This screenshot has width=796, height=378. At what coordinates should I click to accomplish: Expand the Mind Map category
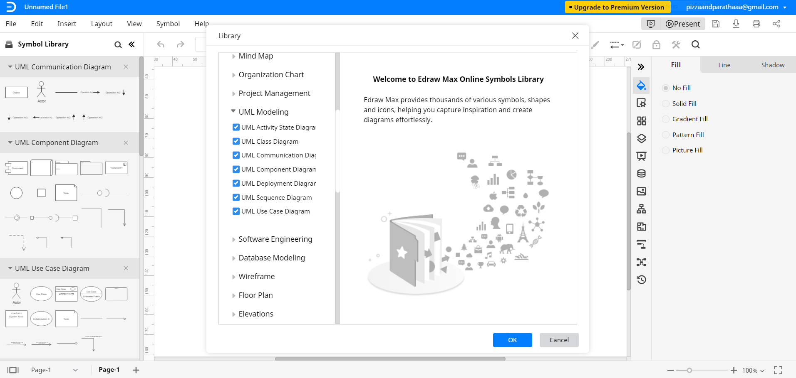point(233,56)
